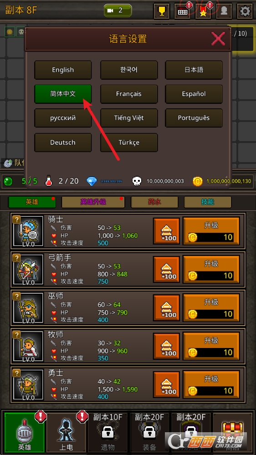Switch to the 英雄升级 tab
Image resolution: width=256 pixels, height=455 pixels.
(93, 202)
